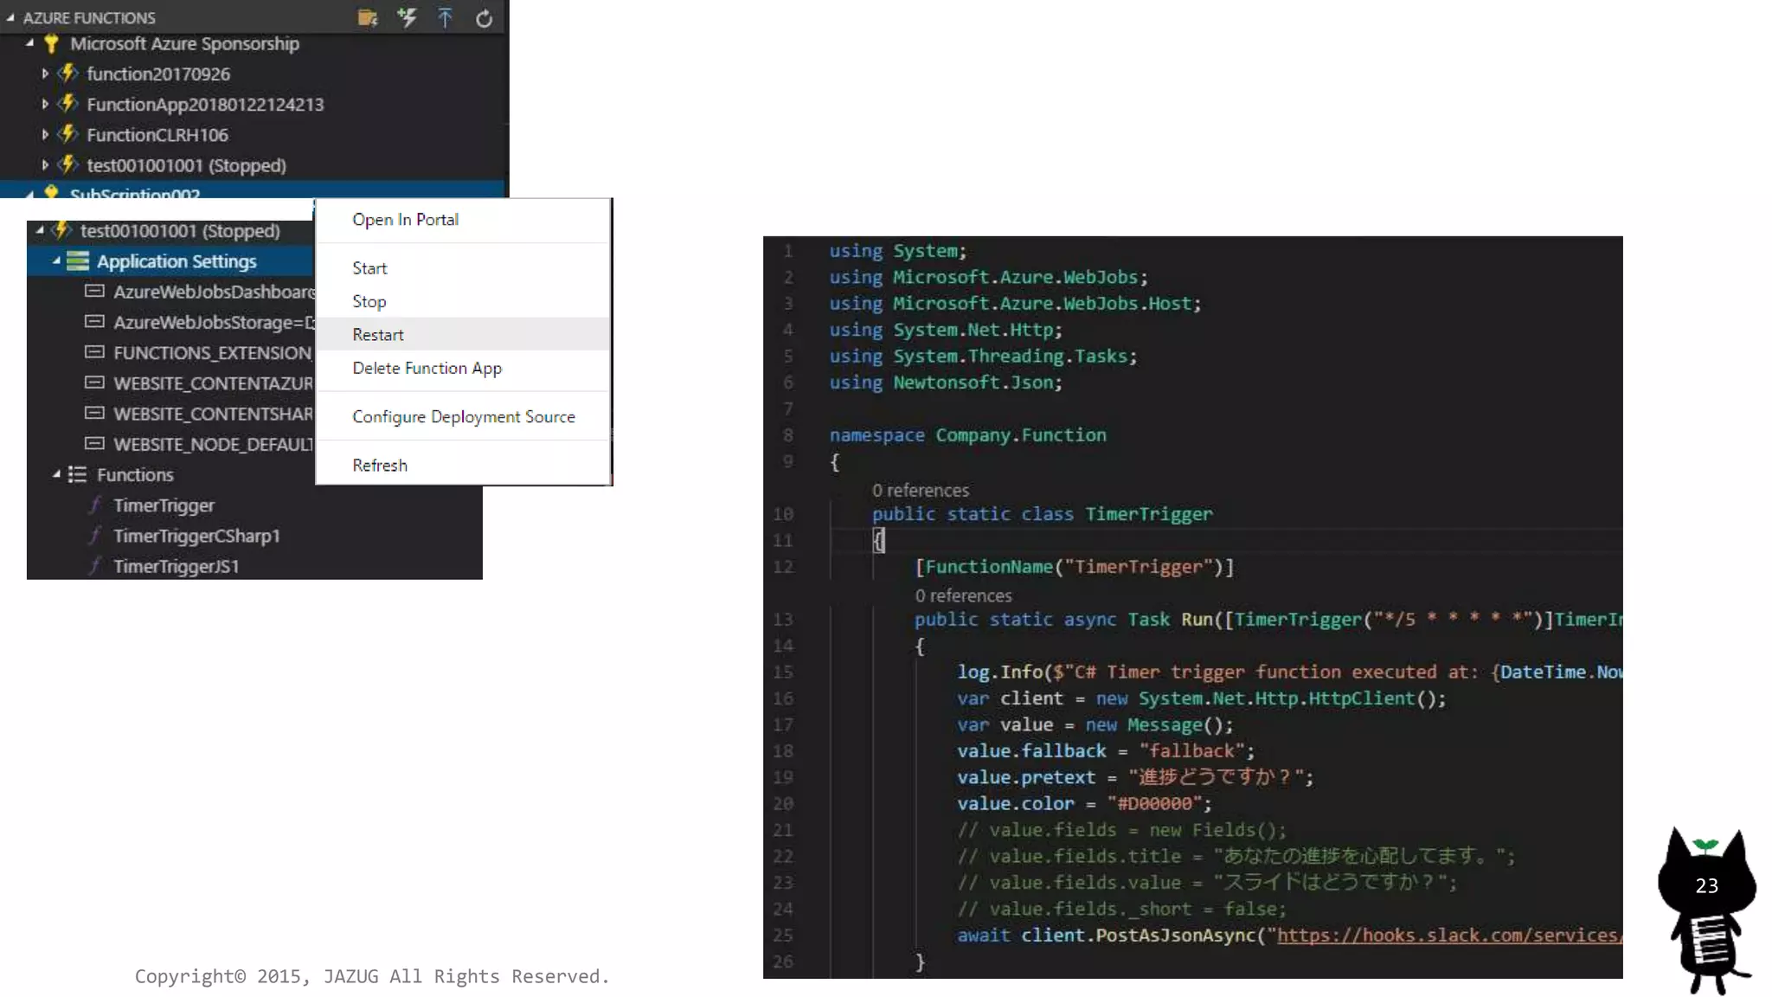
Task: Choose Delete Function App option
Action: point(427,368)
